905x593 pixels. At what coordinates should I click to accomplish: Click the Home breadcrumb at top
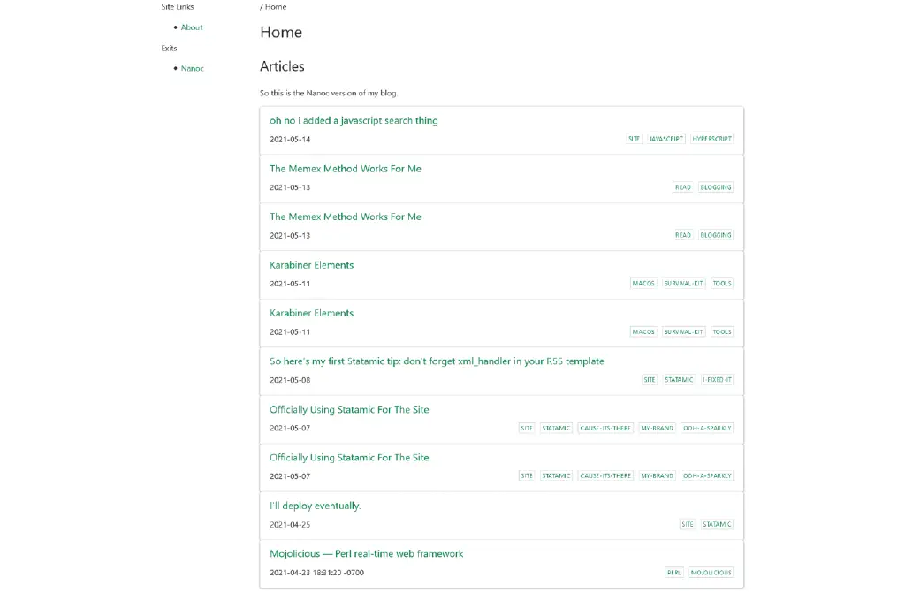(x=275, y=7)
